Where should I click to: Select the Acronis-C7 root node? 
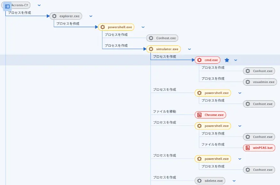(20, 5)
